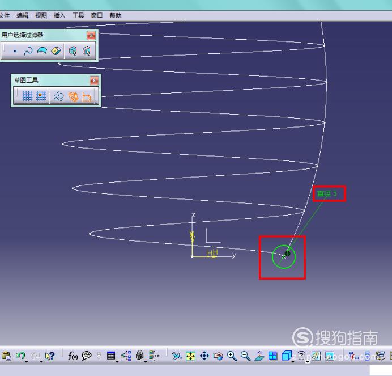The image size is (392, 376).
Task: Open the 编辑 menu
Action: [x=23, y=15]
